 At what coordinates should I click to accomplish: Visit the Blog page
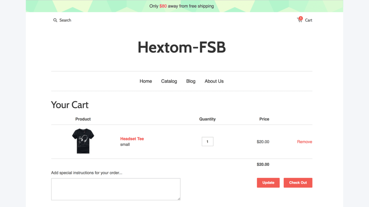(x=191, y=81)
